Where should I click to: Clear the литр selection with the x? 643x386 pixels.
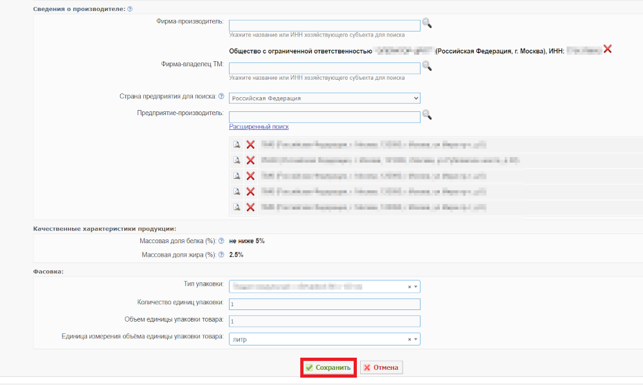(x=409, y=339)
